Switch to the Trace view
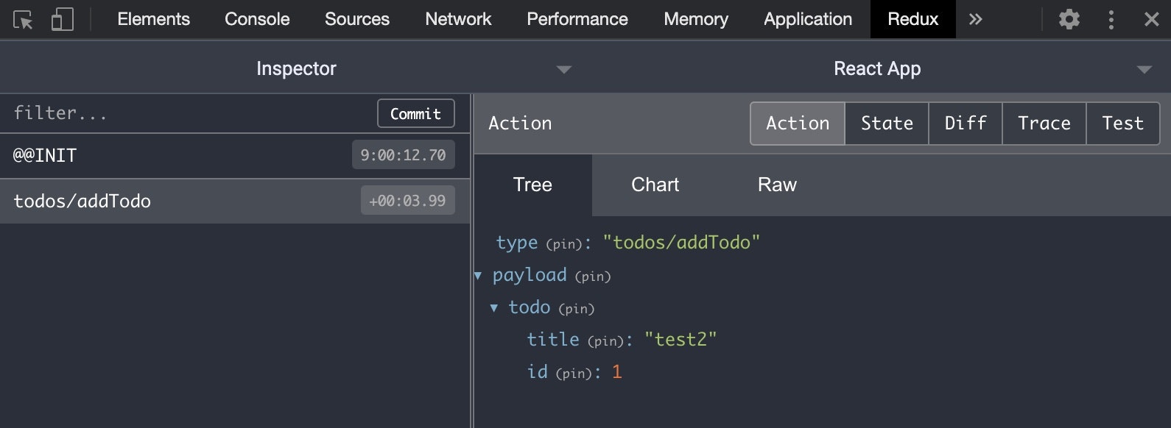1171x428 pixels. pyautogui.click(x=1044, y=124)
